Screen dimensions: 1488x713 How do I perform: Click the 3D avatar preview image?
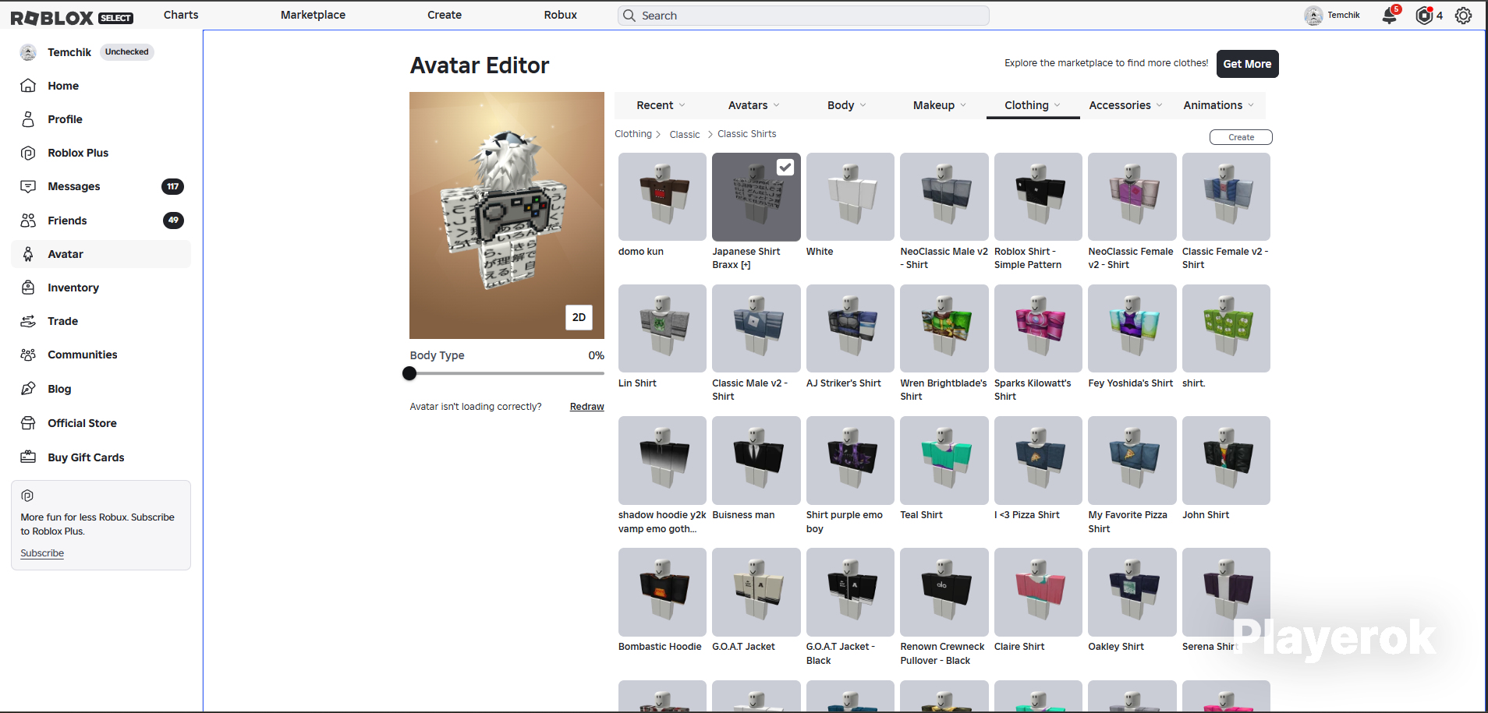pyautogui.click(x=507, y=215)
